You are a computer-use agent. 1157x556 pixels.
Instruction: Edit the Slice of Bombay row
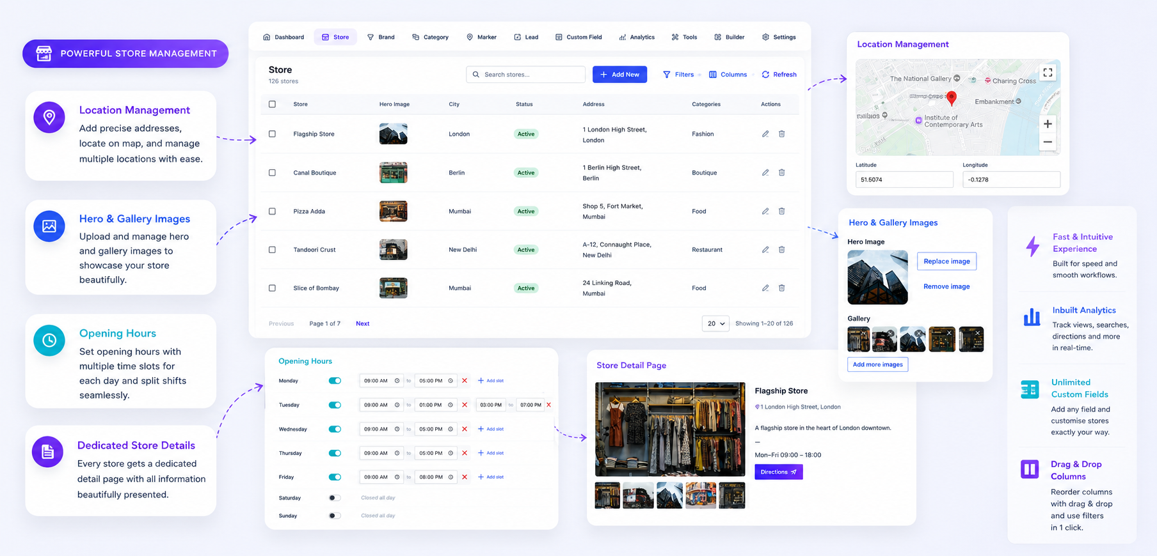(x=765, y=288)
